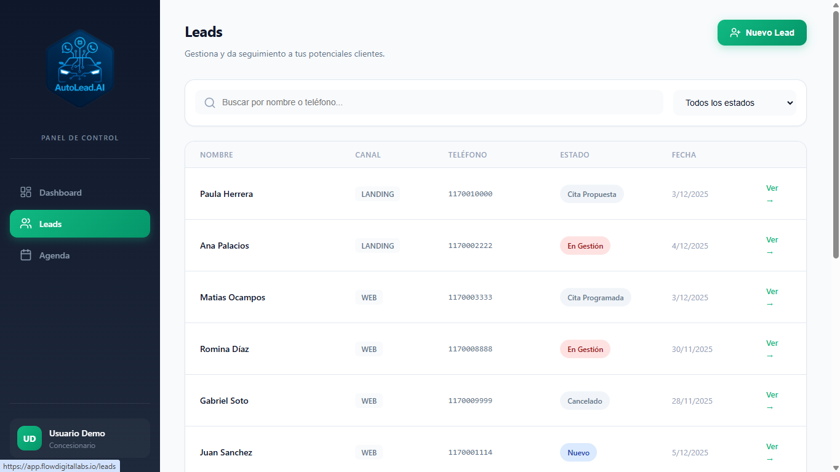This screenshot has height=472, width=840.
Task: Click the Cancelado status badge
Action: (x=585, y=401)
